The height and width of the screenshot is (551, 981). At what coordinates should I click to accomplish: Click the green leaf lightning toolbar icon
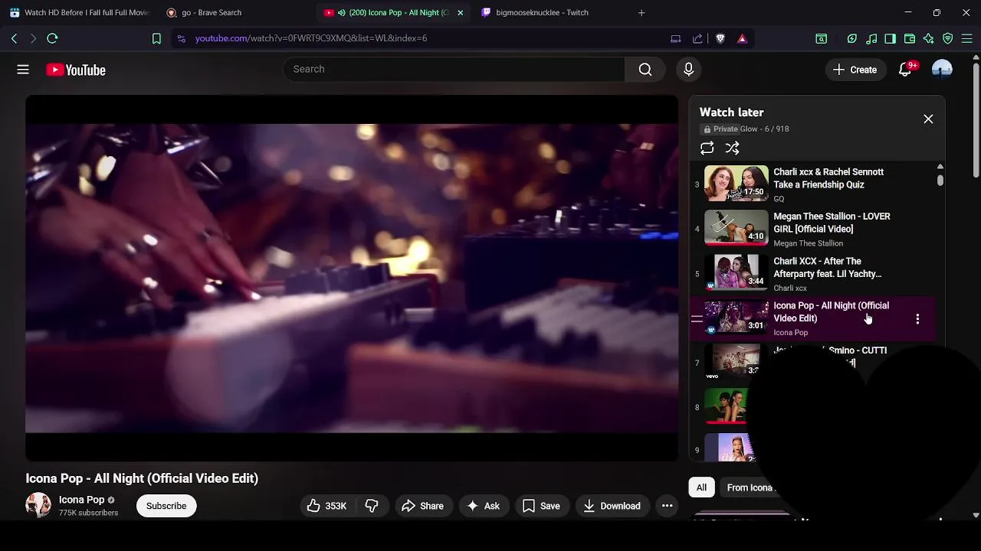(852, 38)
